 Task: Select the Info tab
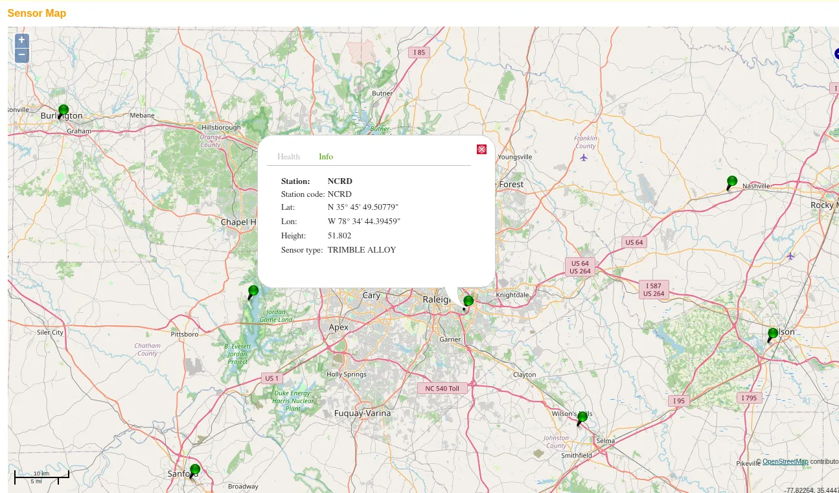[x=326, y=157]
